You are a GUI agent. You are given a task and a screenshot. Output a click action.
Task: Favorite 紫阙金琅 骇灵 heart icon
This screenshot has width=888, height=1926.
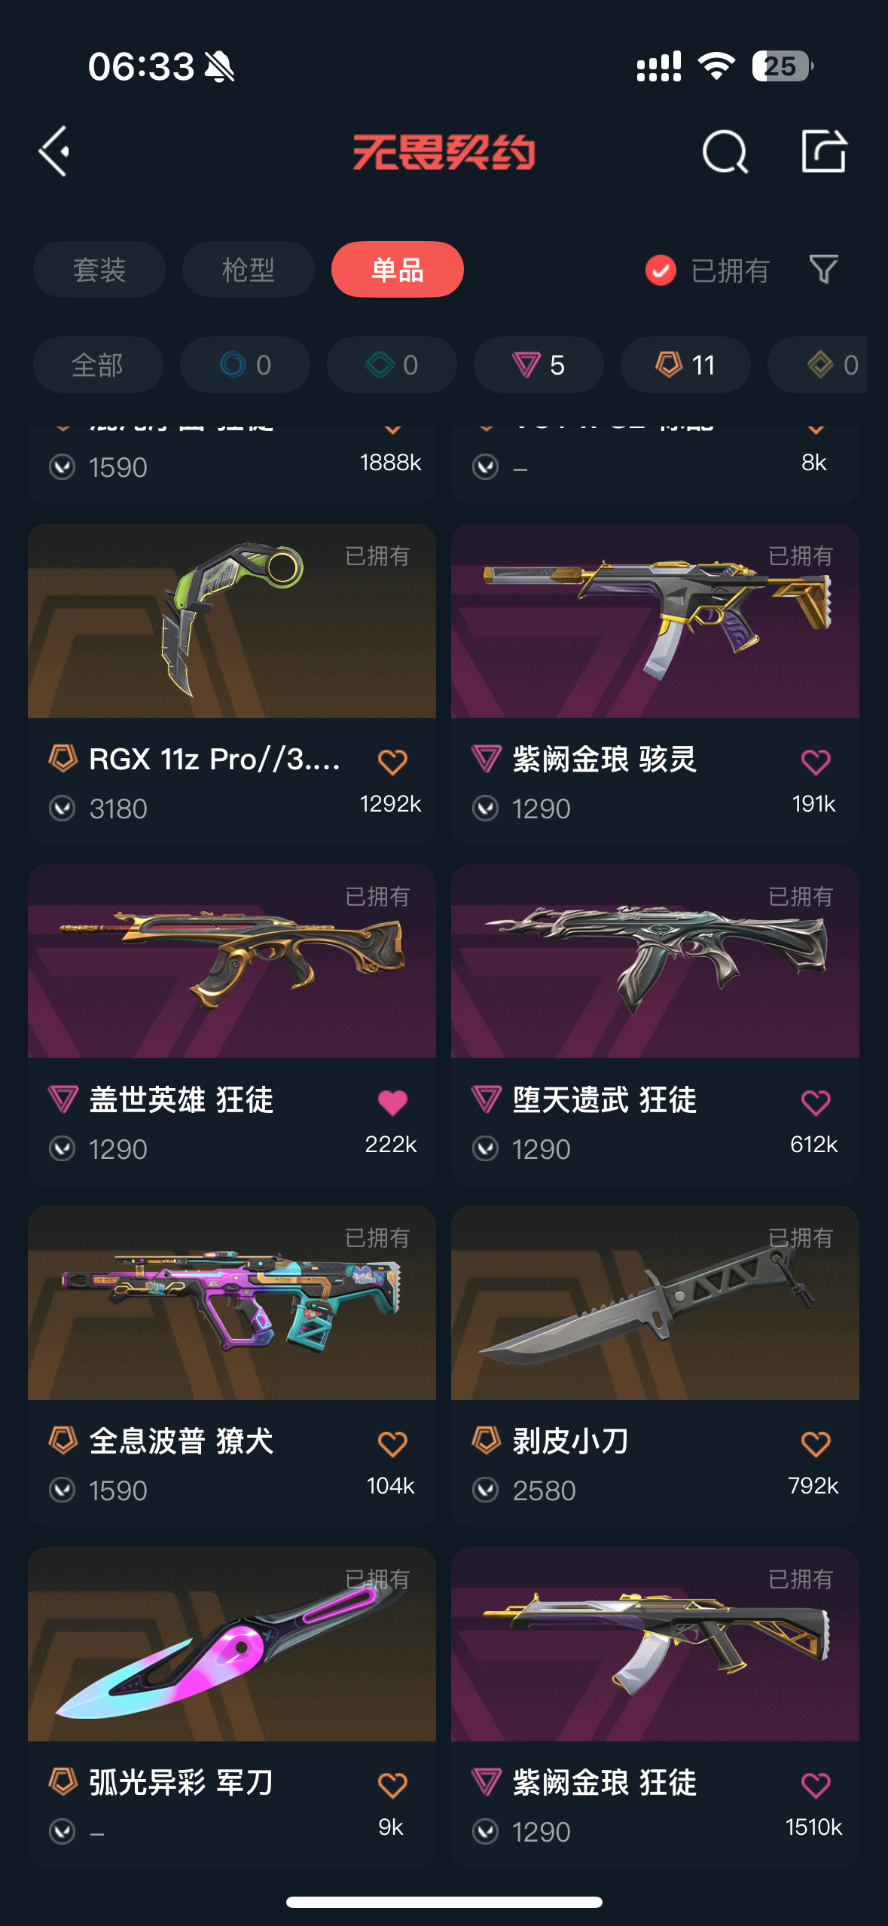coord(816,762)
